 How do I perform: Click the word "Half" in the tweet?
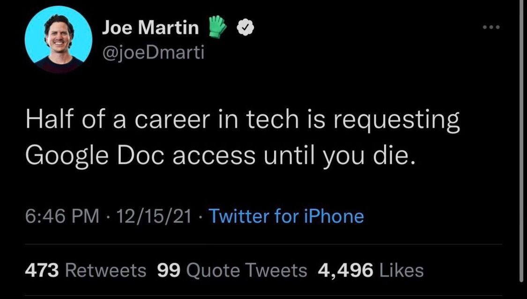pos(45,121)
